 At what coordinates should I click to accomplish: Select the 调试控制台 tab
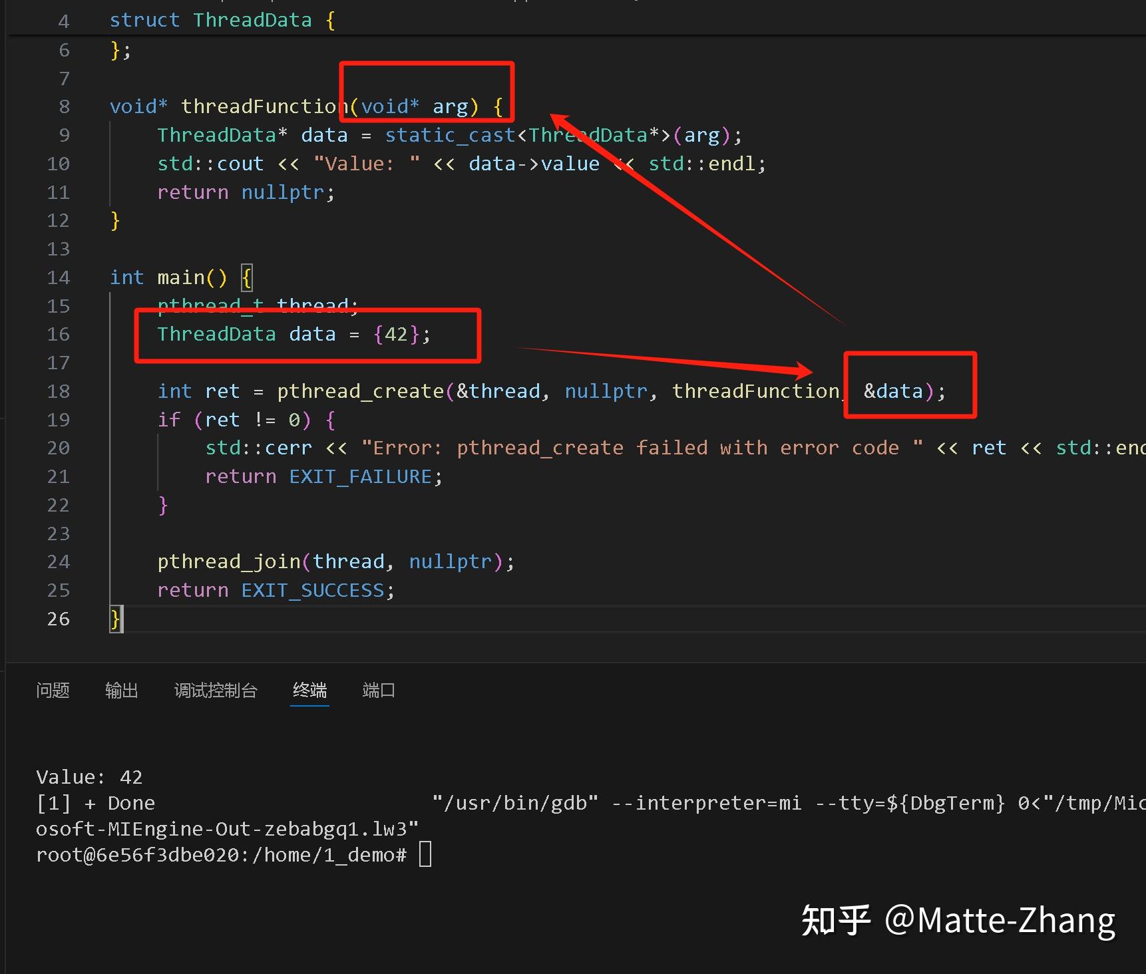pos(216,691)
